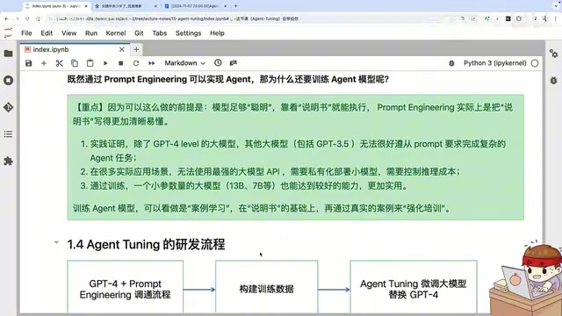Open a new launcher with plus tab button
Screen dimensions: 562x316
click(x=136, y=49)
